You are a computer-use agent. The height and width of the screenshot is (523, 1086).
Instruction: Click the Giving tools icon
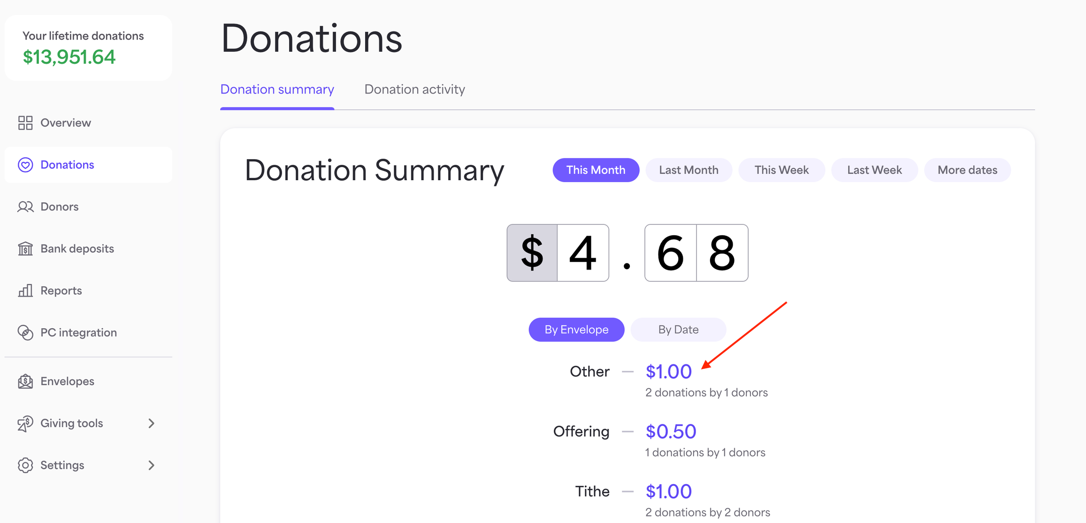point(25,423)
